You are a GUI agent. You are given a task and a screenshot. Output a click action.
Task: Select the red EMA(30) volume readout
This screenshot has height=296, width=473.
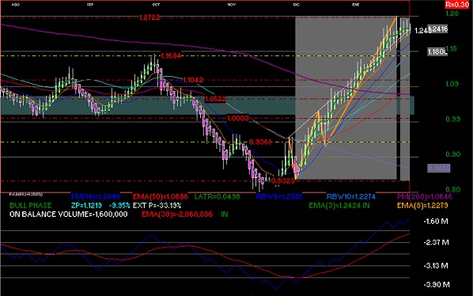(x=177, y=214)
